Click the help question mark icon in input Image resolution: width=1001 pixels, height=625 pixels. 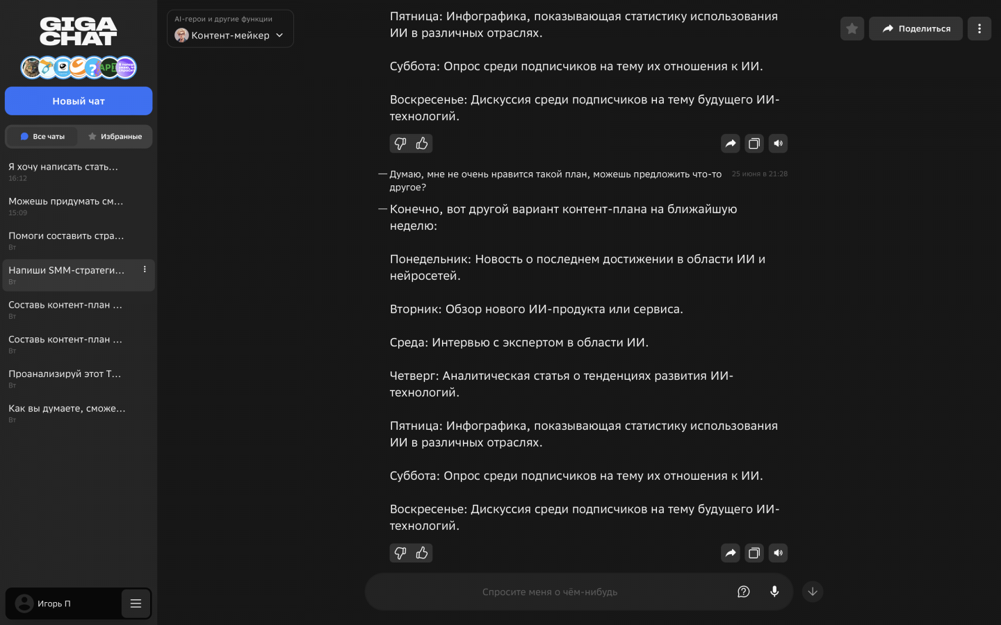[743, 592]
